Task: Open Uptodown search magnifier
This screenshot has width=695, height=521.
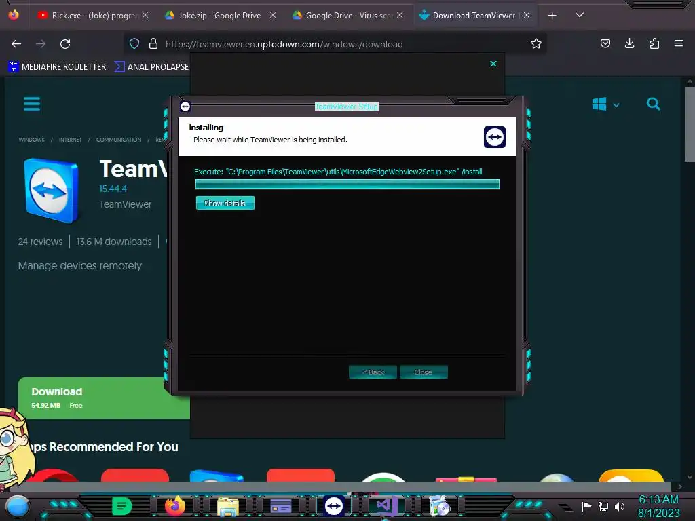Action: (x=654, y=104)
